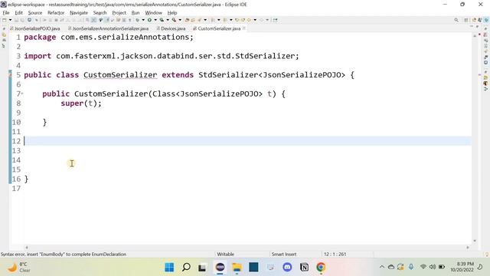
Task: Open Google Chrome from taskbar
Action: point(321,268)
